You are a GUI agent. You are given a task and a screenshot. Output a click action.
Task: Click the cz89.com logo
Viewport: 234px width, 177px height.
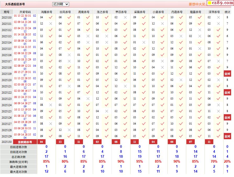[x=220, y=3]
